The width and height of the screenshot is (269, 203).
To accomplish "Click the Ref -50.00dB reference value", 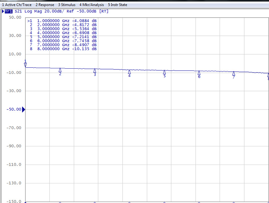I will click(x=82, y=11).
